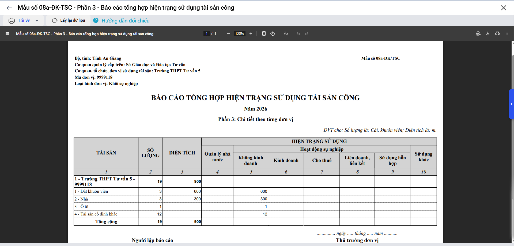The width and height of the screenshot is (514, 246).
Task: Rotate the document counterclockwise
Action: 273,34
